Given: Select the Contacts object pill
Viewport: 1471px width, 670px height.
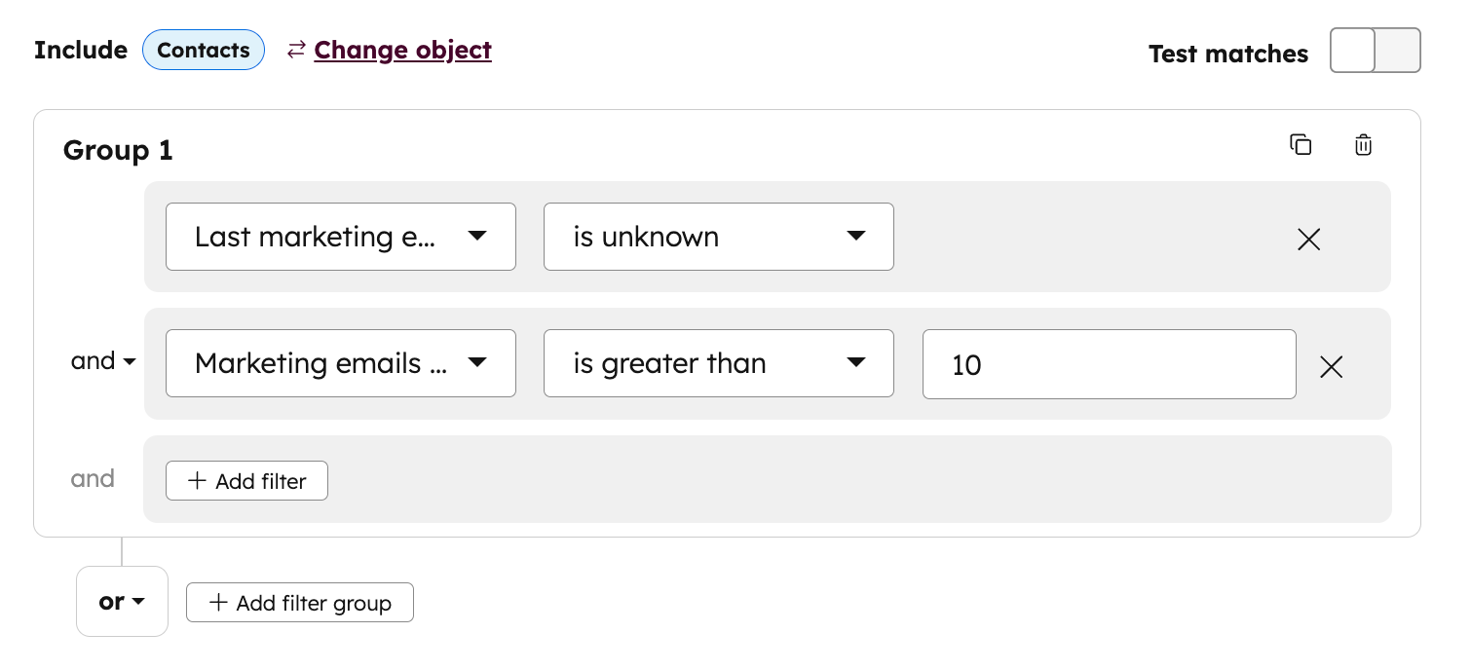Looking at the screenshot, I should click(204, 50).
